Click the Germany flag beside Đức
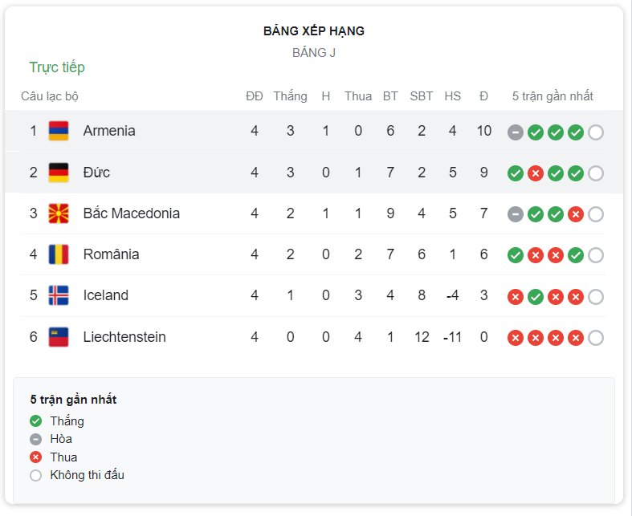The width and height of the screenshot is (632, 516). pos(59,173)
